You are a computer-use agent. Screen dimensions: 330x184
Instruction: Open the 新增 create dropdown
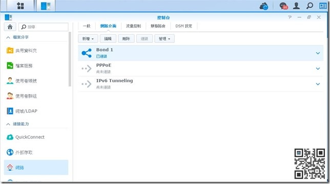tap(88, 39)
